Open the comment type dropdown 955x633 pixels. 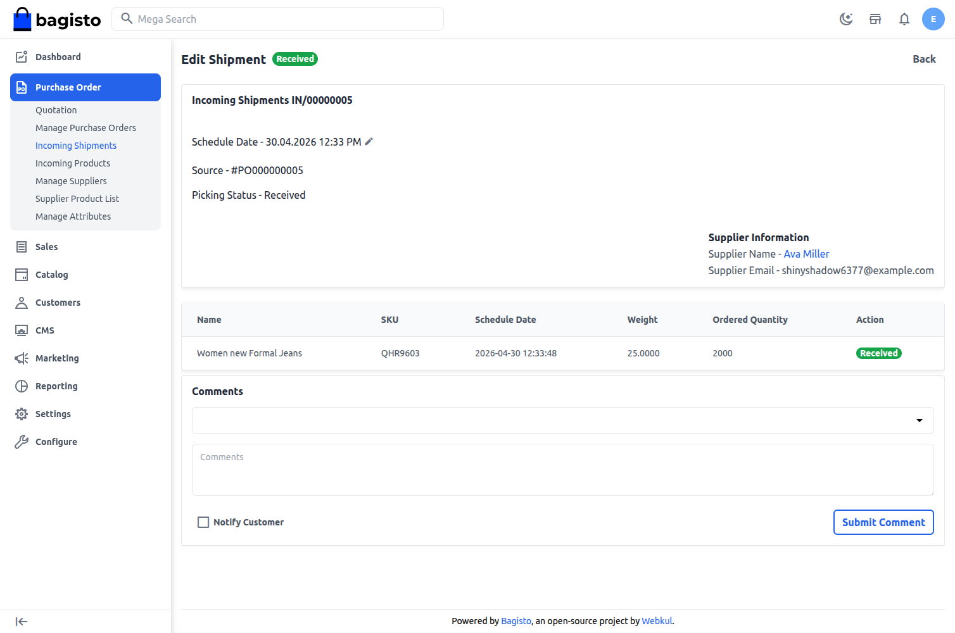point(919,420)
